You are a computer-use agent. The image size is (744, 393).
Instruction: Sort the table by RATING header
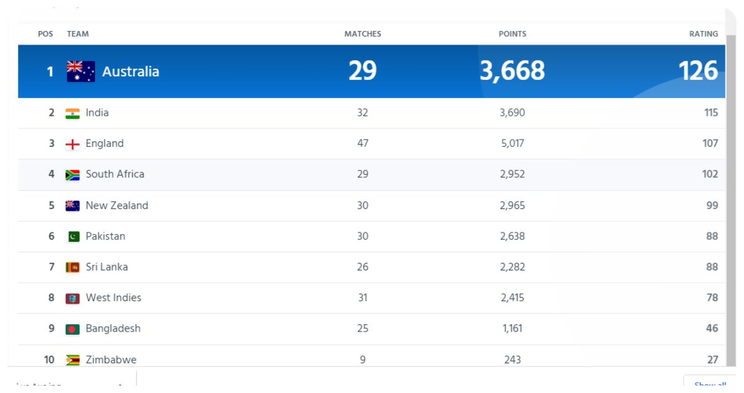tap(703, 33)
